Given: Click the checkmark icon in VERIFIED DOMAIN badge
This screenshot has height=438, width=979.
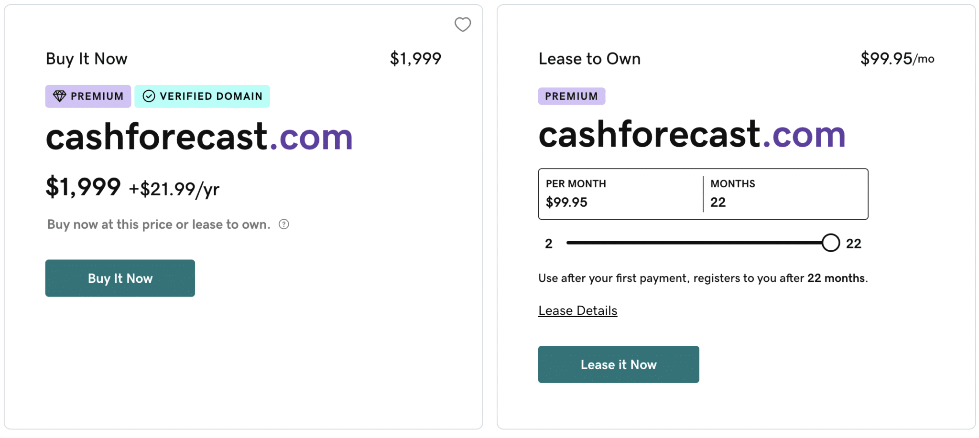Looking at the screenshot, I should coord(149,96).
